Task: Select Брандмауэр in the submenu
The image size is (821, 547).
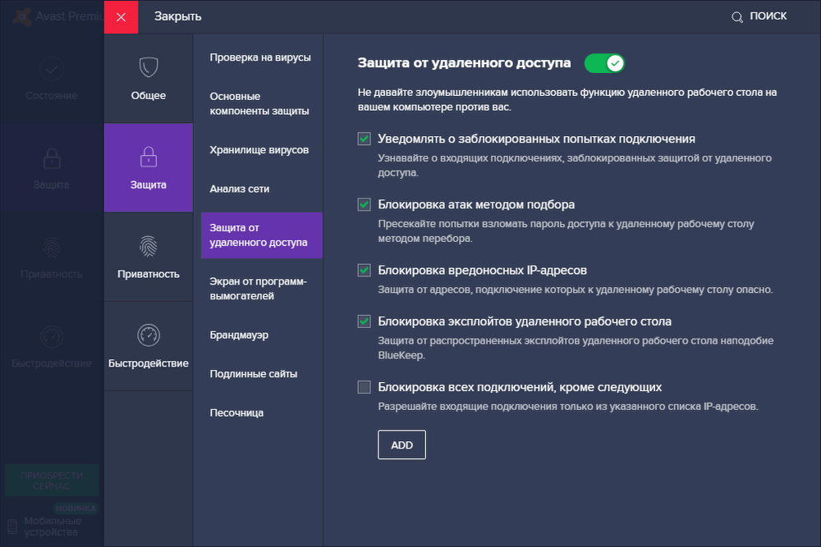Action: (x=239, y=335)
